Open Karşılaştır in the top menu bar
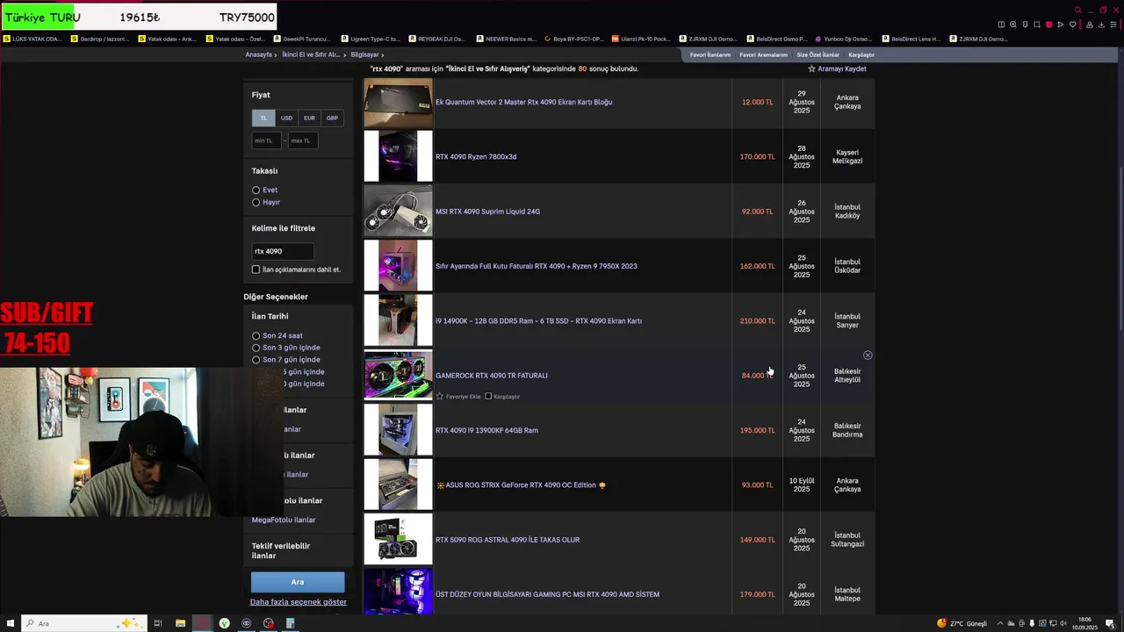The width and height of the screenshot is (1124, 632). pos(861,54)
